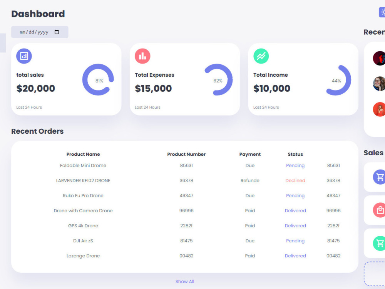Click the Status column header

point(295,155)
